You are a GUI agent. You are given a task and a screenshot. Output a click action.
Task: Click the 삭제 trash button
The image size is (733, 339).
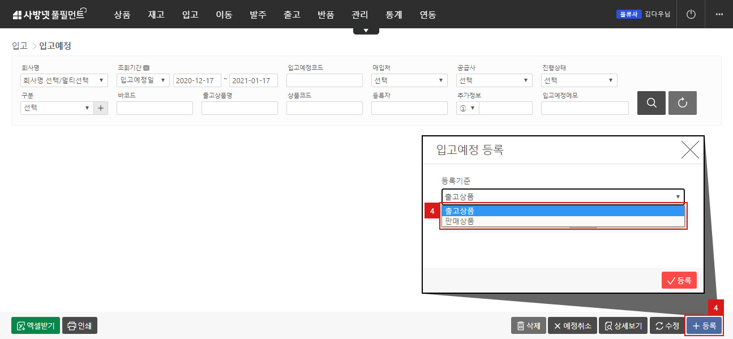pyautogui.click(x=528, y=325)
